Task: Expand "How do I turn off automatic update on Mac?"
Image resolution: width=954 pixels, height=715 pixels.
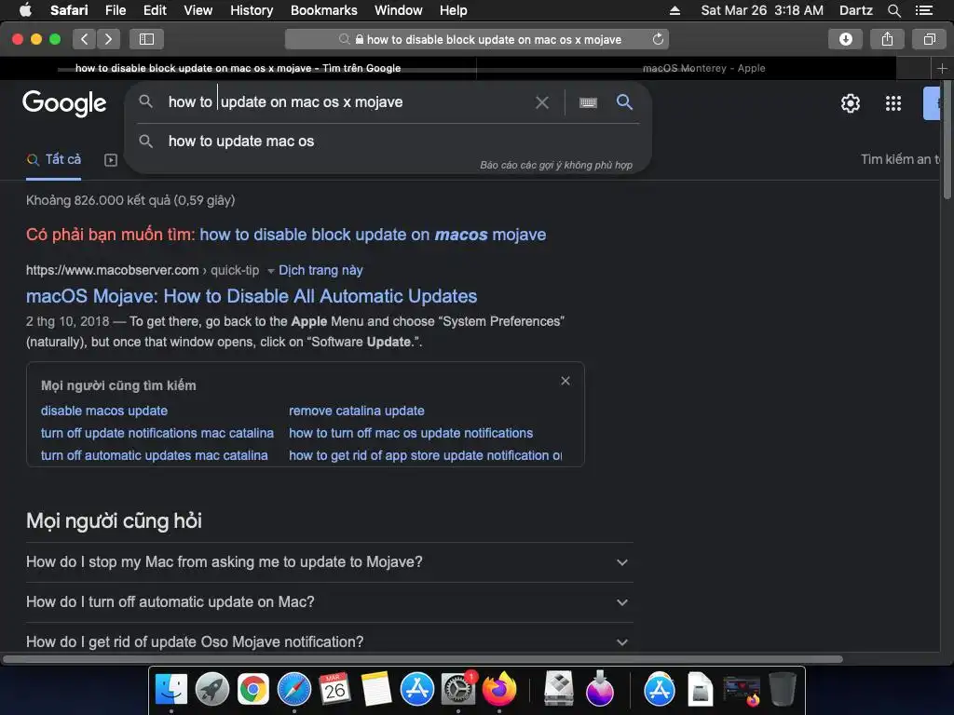Action: point(329,602)
